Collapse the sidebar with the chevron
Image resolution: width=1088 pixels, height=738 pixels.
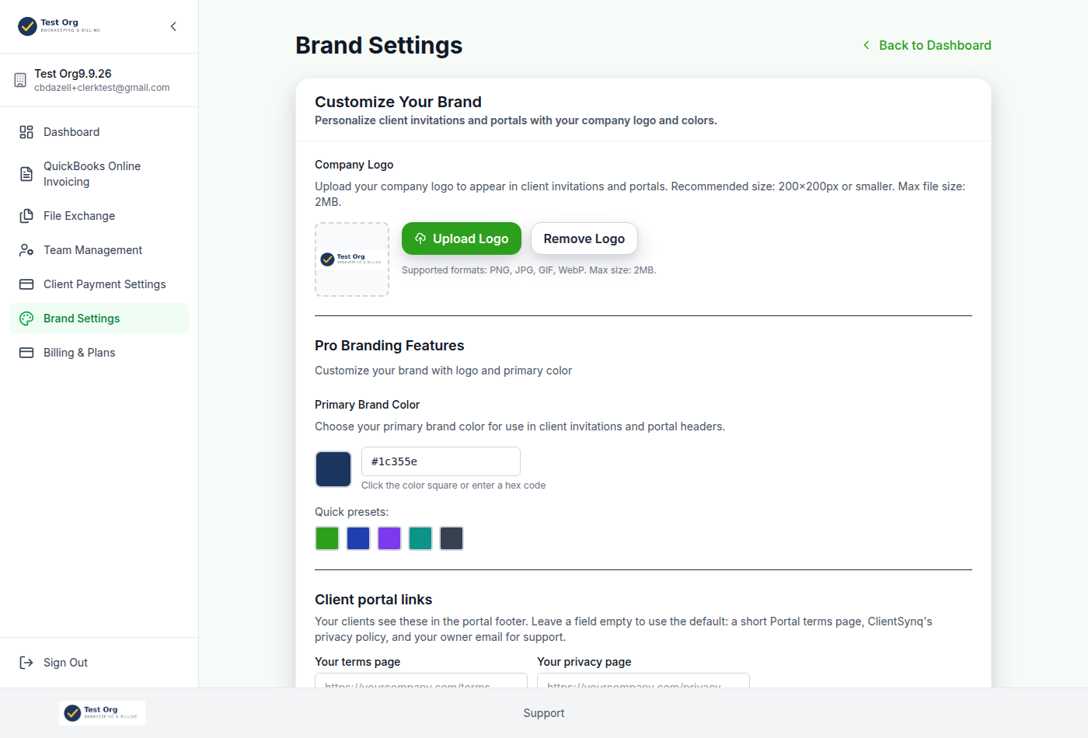173,26
